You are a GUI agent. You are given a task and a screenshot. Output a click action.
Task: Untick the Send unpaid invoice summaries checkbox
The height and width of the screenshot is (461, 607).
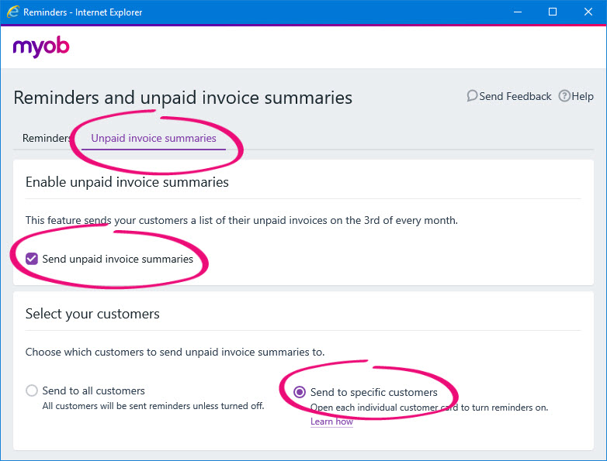click(32, 259)
